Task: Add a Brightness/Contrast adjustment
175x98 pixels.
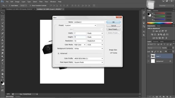Action: [x=154, y=31]
